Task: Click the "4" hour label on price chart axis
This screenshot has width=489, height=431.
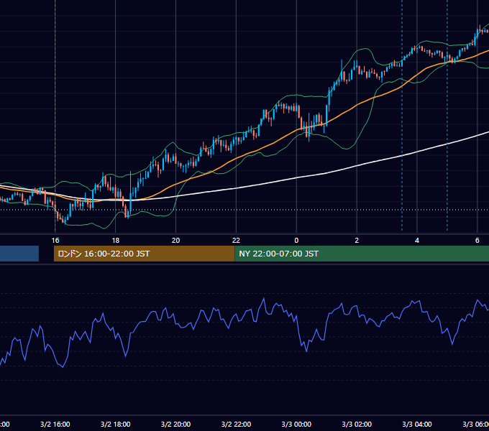Action: click(x=417, y=240)
